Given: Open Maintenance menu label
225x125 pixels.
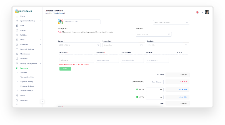Looking at the screenshot, I should tap(25, 54).
